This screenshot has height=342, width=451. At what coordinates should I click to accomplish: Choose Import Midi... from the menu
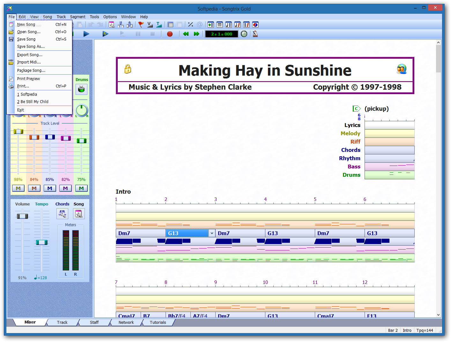click(40, 62)
